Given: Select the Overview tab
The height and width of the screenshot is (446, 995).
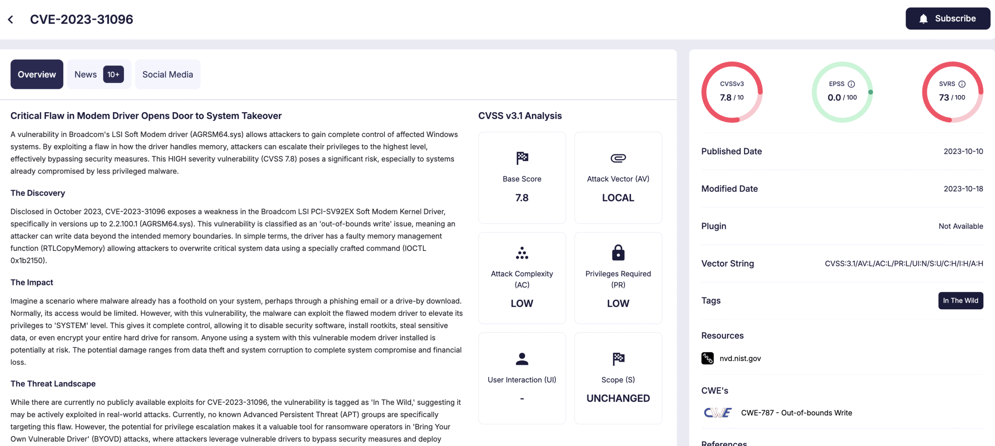Looking at the screenshot, I should [37, 74].
